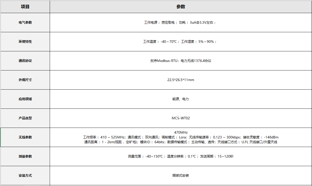The image size is (312, 186).
Task: Click the MCS-WT02 model value
Action: pos(180,118)
